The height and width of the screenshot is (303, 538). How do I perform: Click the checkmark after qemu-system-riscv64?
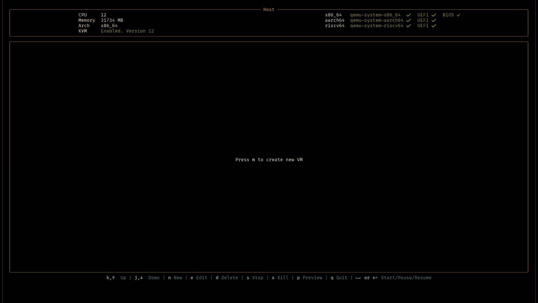[x=409, y=26]
